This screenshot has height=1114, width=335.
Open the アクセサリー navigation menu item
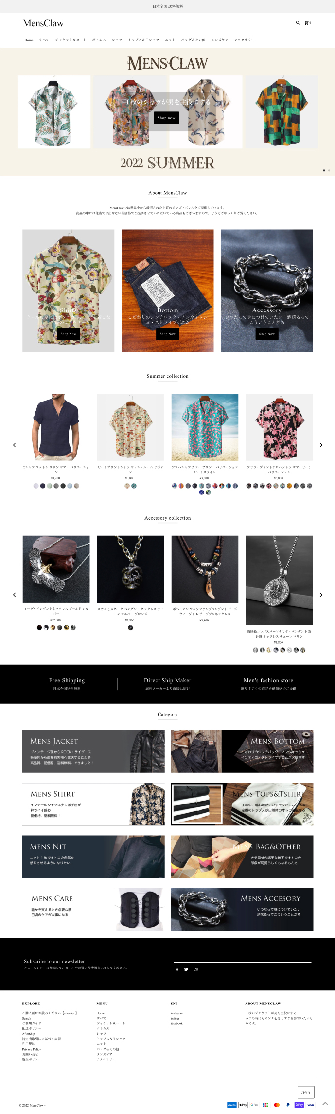coord(244,40)
